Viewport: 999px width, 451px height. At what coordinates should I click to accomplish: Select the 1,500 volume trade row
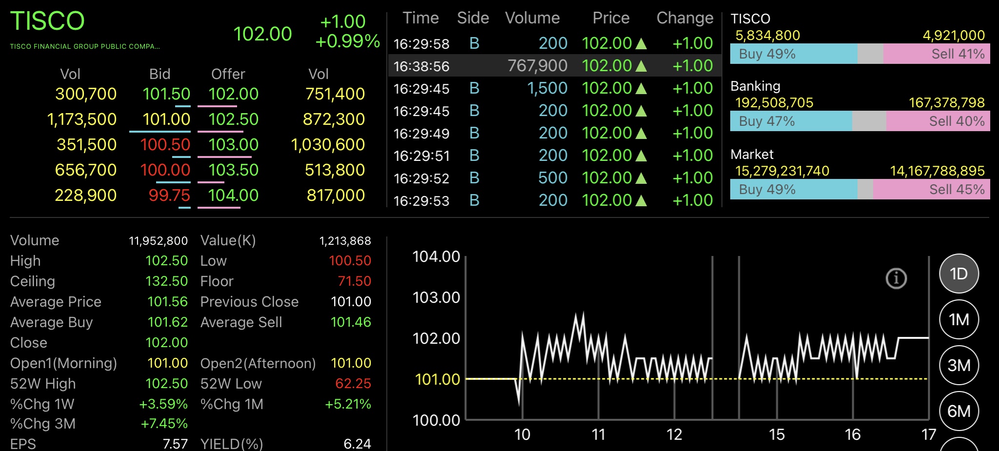click(554, 88)
